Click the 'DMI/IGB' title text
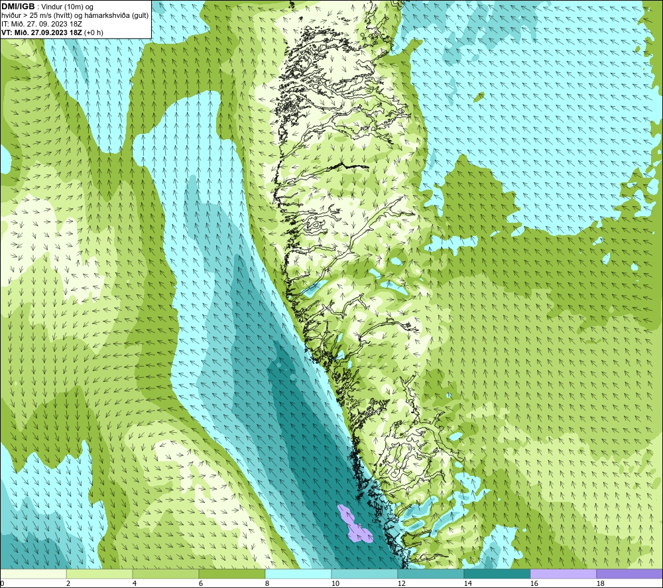The height and width of the screenshot is (588, 663). pos(18,7)
